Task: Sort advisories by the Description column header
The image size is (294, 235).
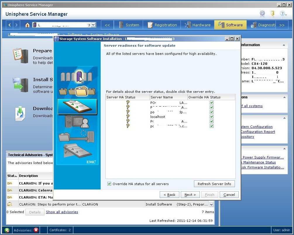Action: (36, 176)
